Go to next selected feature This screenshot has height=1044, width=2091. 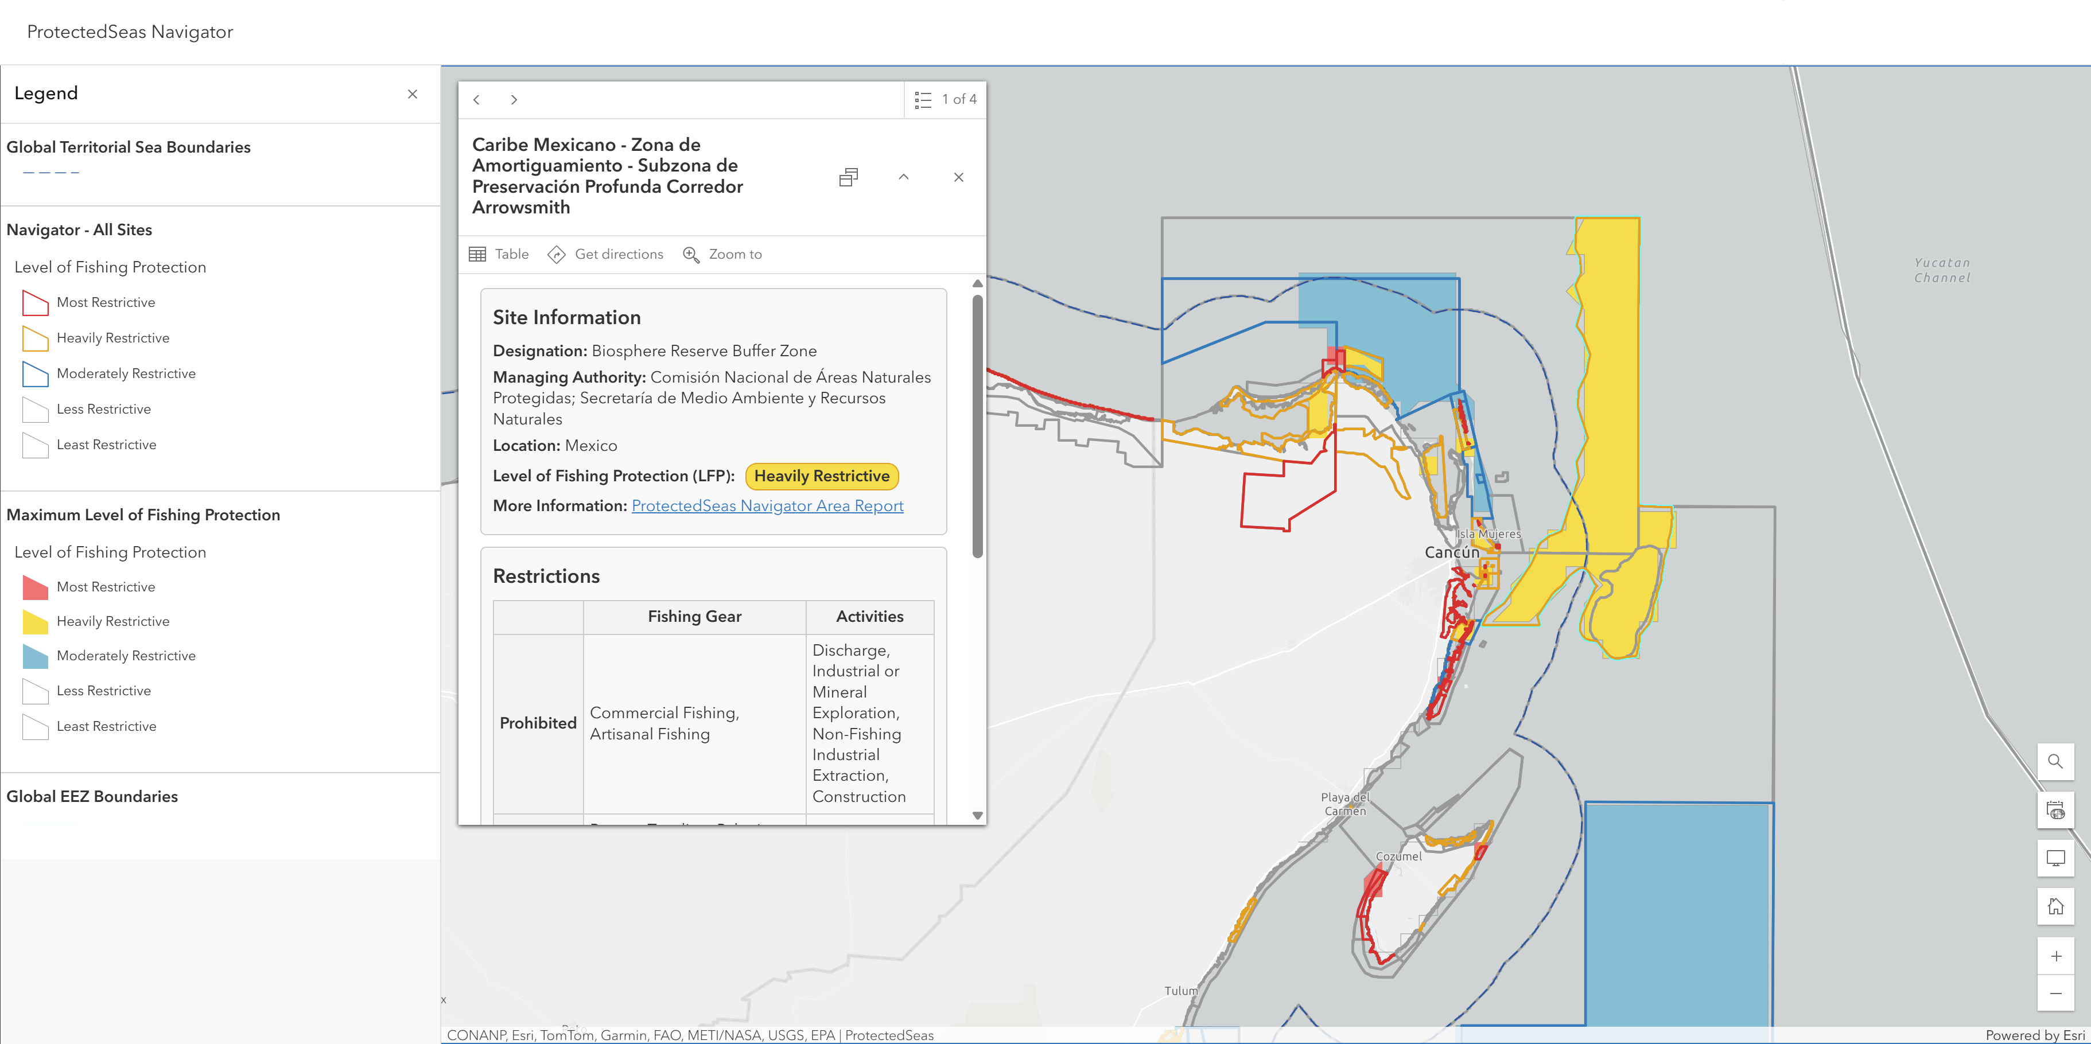point(514,99)
